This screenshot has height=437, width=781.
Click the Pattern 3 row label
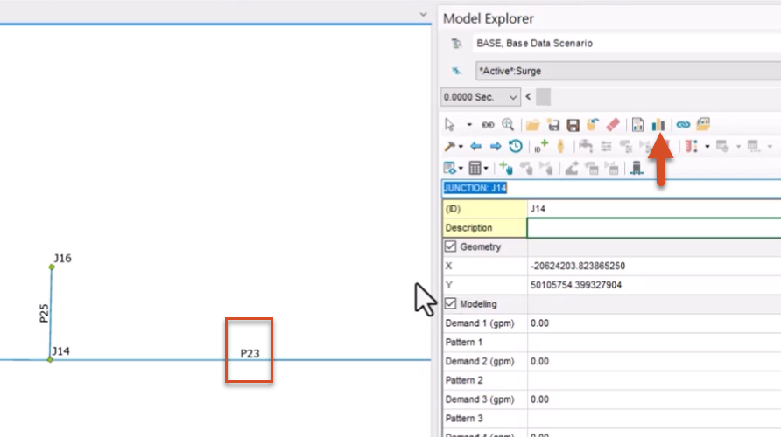[x=464, y=418]
